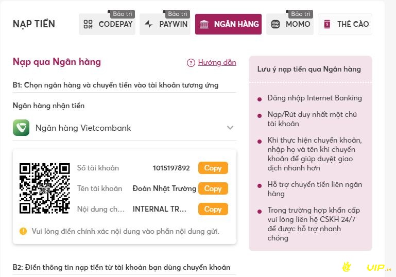Screen dimensions: 396x277
Task: Click the MoMo logo icon
Action: point(276,24)
